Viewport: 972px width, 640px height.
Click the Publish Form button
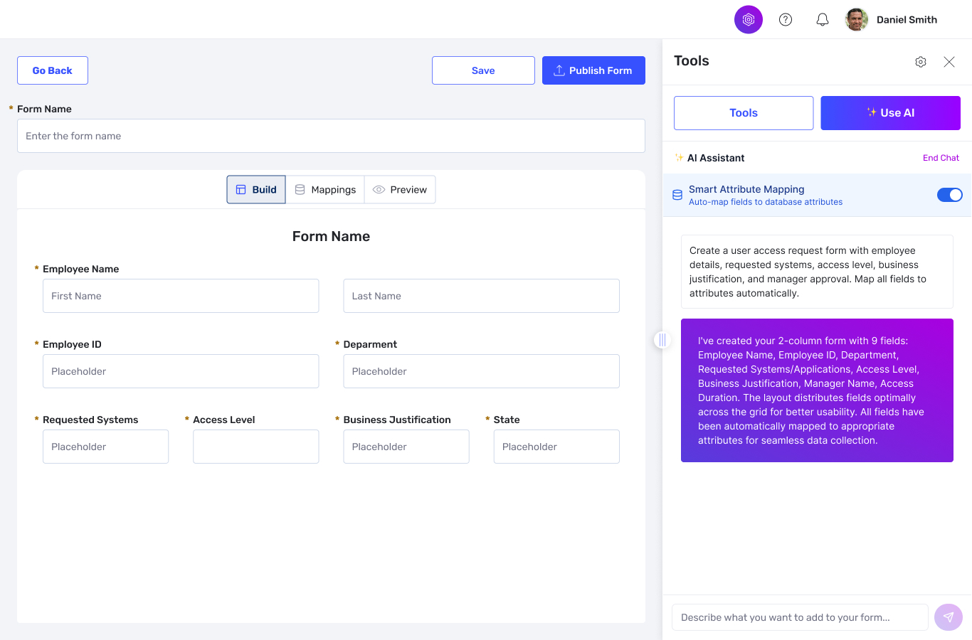593,70
